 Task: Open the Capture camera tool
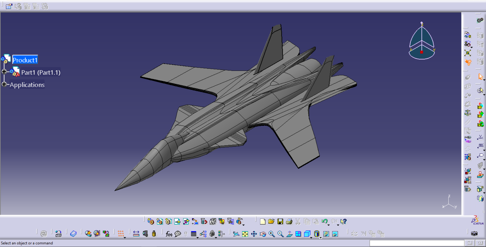474,234
